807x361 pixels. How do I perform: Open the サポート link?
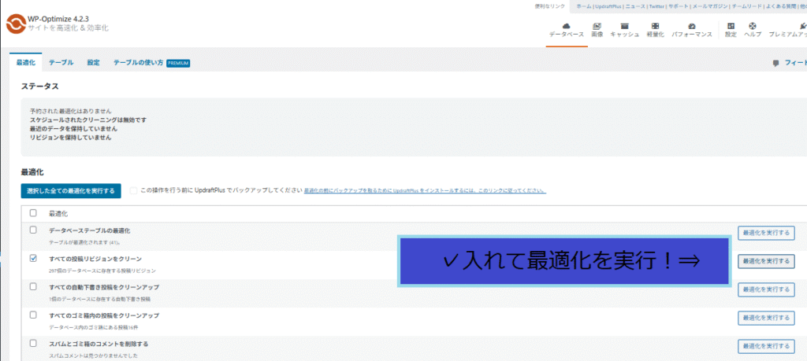pos(677,6)
